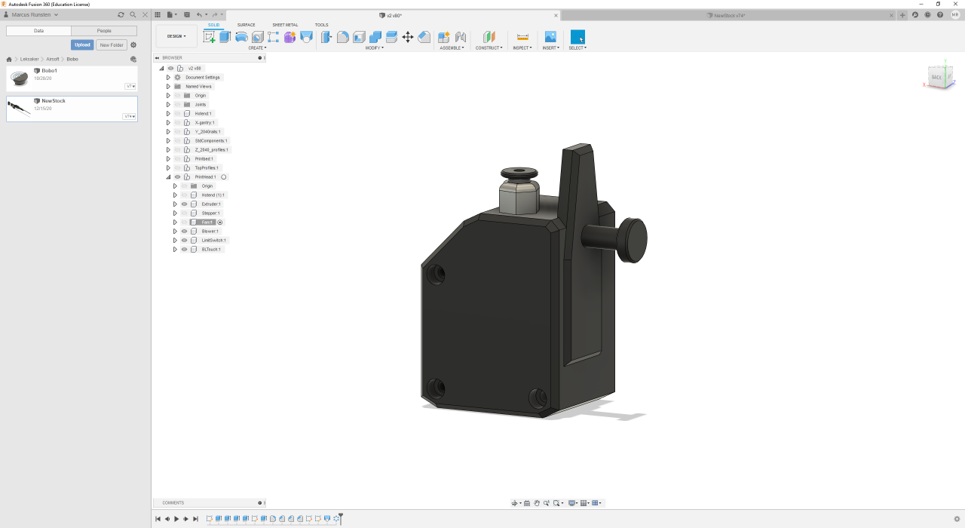965x528 pixels.
Task: Undo the last action
Action: click(x=199, y=14)
